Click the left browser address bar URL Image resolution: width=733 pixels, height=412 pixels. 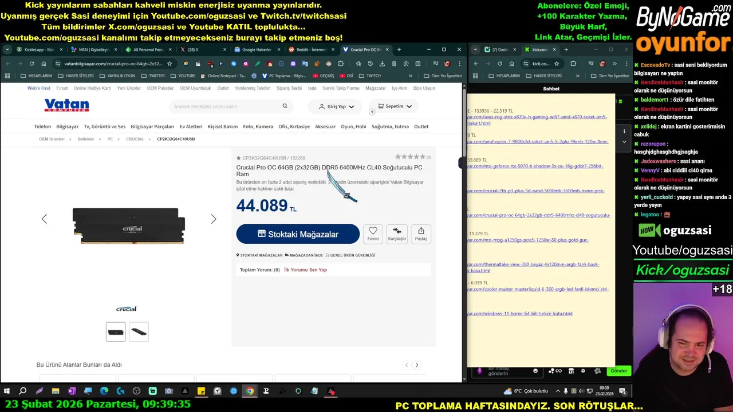click(x=113, y=64)
